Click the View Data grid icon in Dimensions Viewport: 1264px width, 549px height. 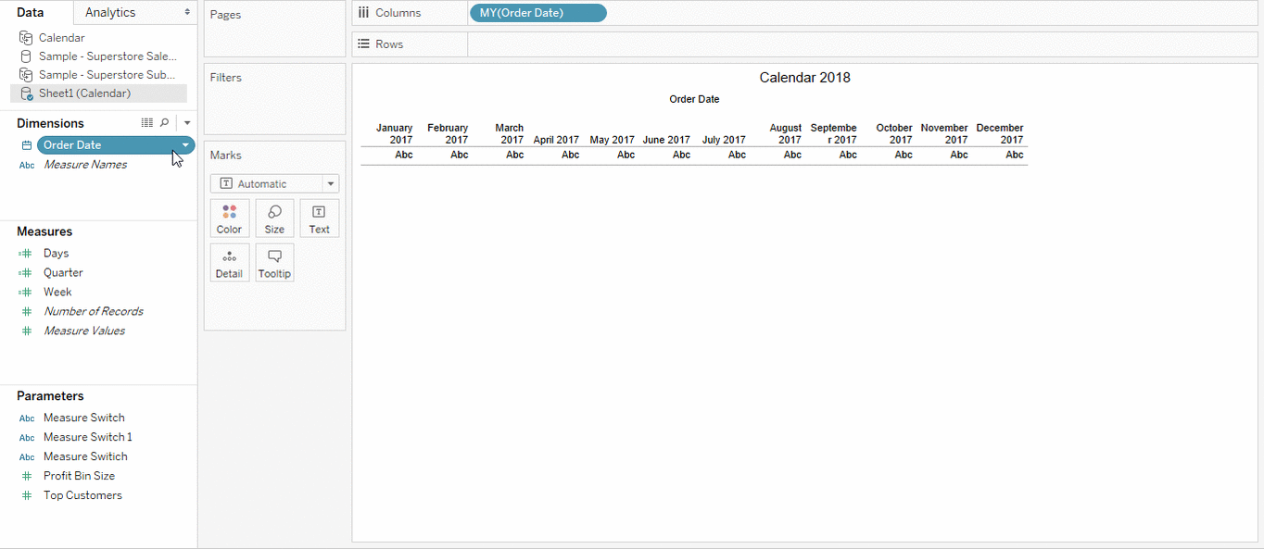[146, 122]
